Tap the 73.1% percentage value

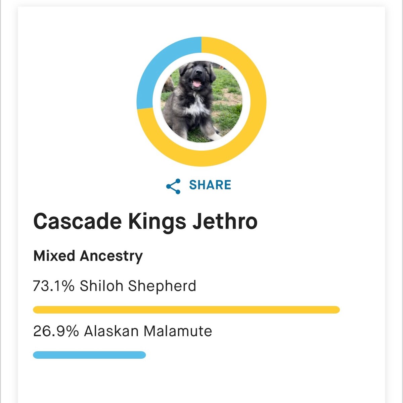pyautogui.click(x=54, y=286)
